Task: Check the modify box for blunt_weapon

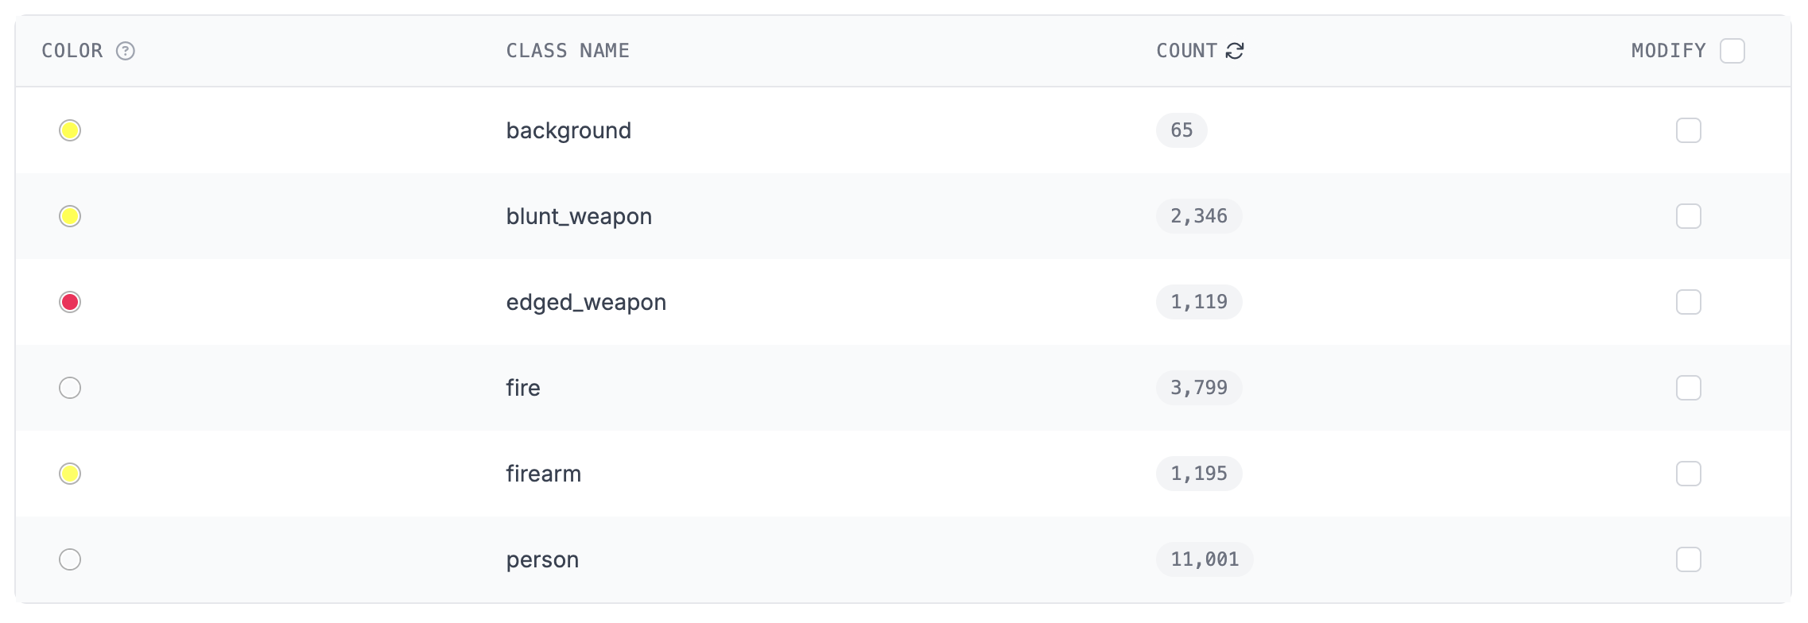Action: (x=1689, y=216)
